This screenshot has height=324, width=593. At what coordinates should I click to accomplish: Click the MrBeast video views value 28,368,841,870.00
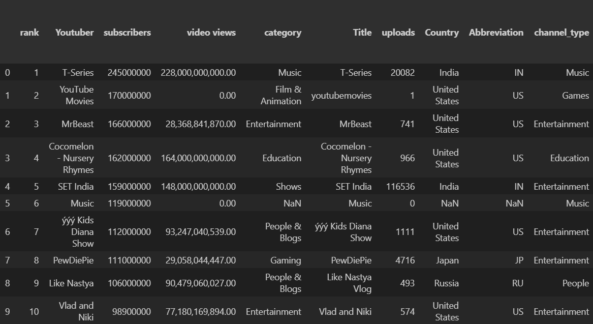pyautogui.click(x=201, y=124)
